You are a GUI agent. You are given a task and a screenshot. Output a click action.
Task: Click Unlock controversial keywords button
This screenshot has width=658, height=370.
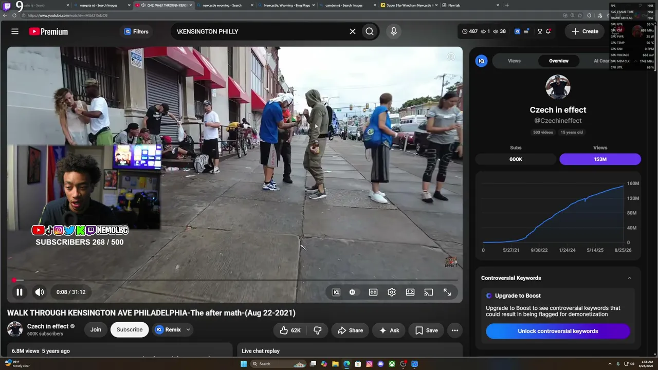tap(558, 331)
